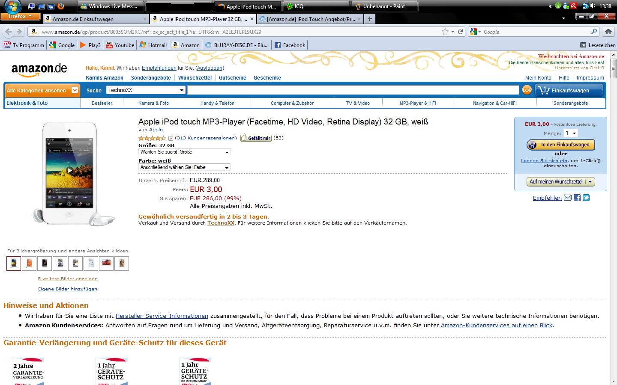Open the 313 Kundenrezensionen link

click(x=206, y=138)
